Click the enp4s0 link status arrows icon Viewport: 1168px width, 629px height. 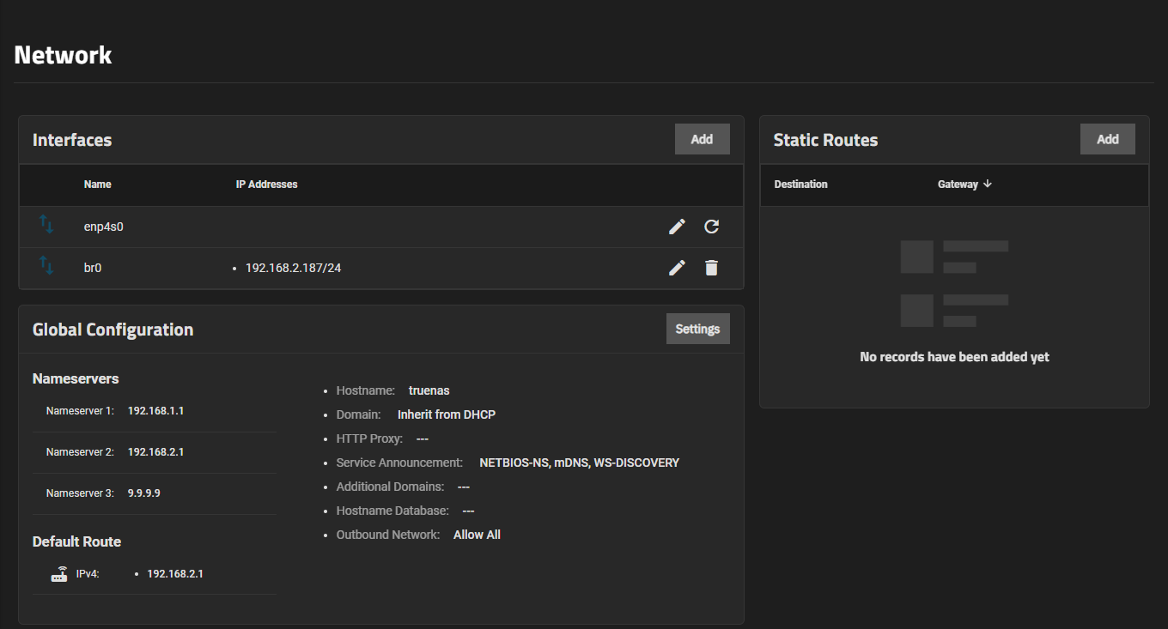click(x=46, y=225)
